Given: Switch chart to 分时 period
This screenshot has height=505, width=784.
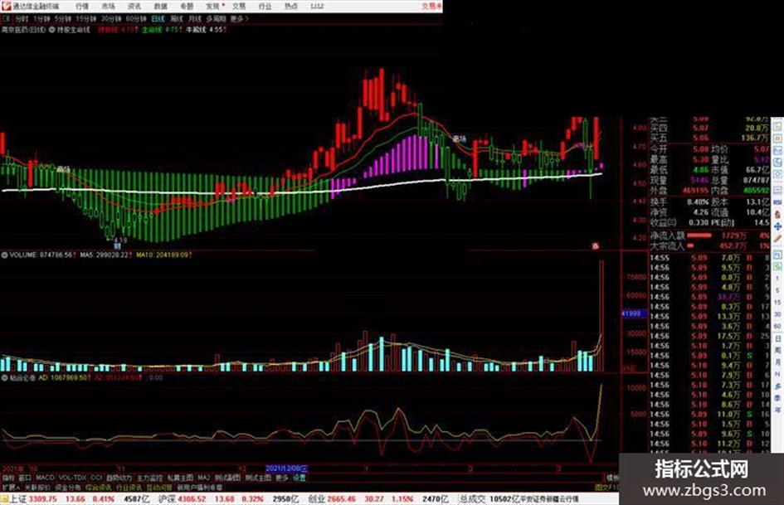Looking at the screenshot, I should coord(22,18).
